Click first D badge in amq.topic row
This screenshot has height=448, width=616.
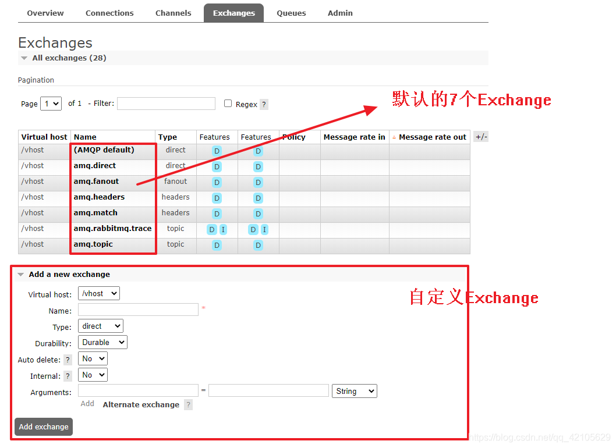pos(217,246)
